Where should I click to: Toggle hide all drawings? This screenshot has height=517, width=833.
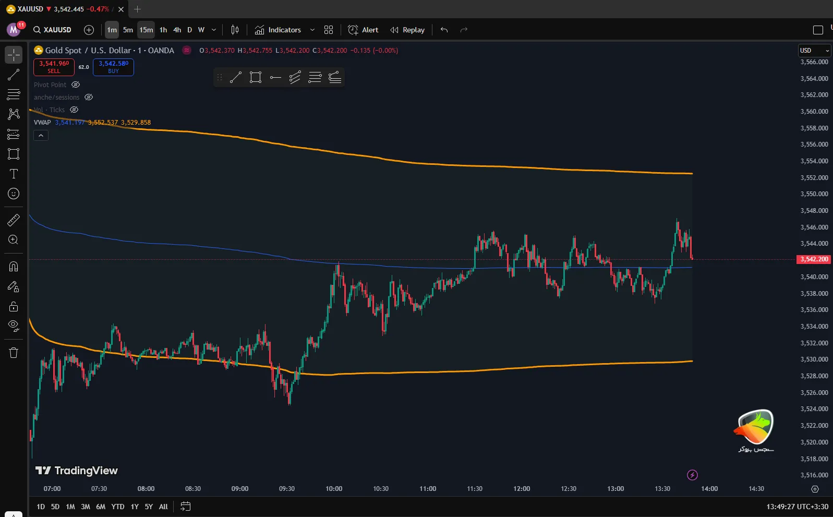[x=14, y=326]
